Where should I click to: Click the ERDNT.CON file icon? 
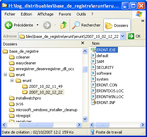click(93, 85)
